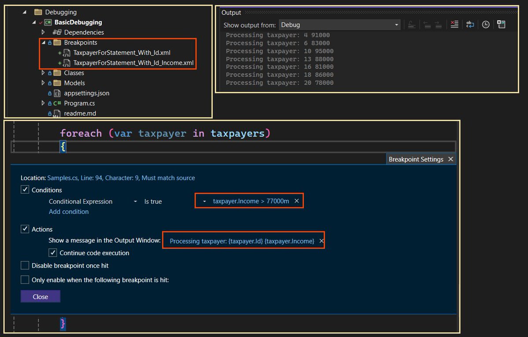This screenshot has width=528, height=337.
Task: Clear all text in the Output window
Action: pos(454,24)
